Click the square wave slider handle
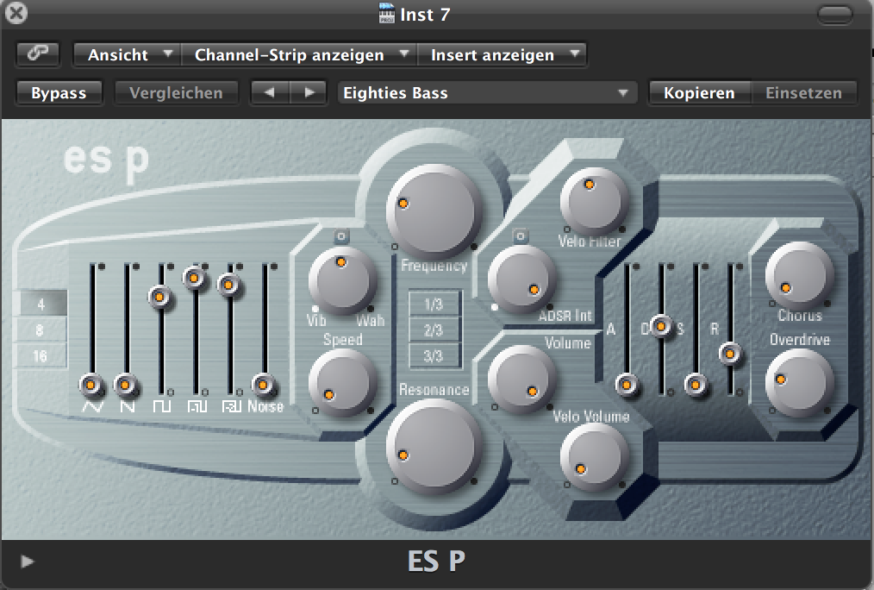Image resolution: width=874 pixels, height=590 pixels. click(159, 298)
